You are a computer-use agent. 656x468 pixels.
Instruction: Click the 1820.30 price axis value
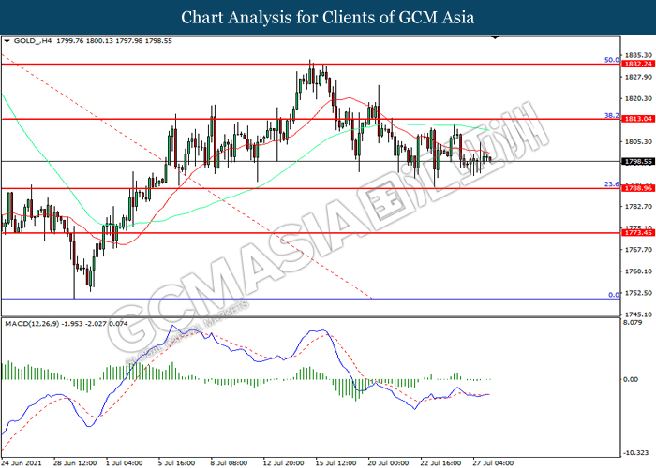(638, 98)
